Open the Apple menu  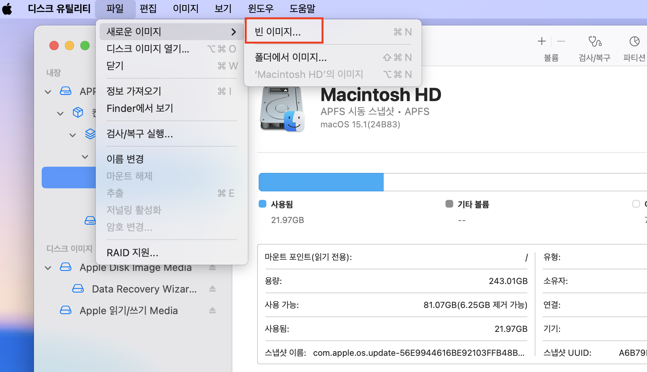[x=7, y=8]
